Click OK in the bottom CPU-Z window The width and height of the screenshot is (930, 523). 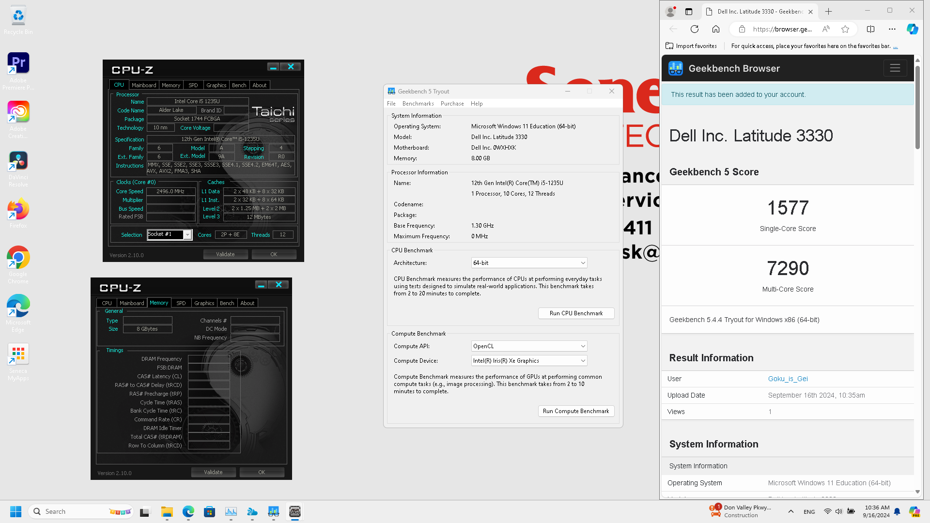(x=262, y=472)
